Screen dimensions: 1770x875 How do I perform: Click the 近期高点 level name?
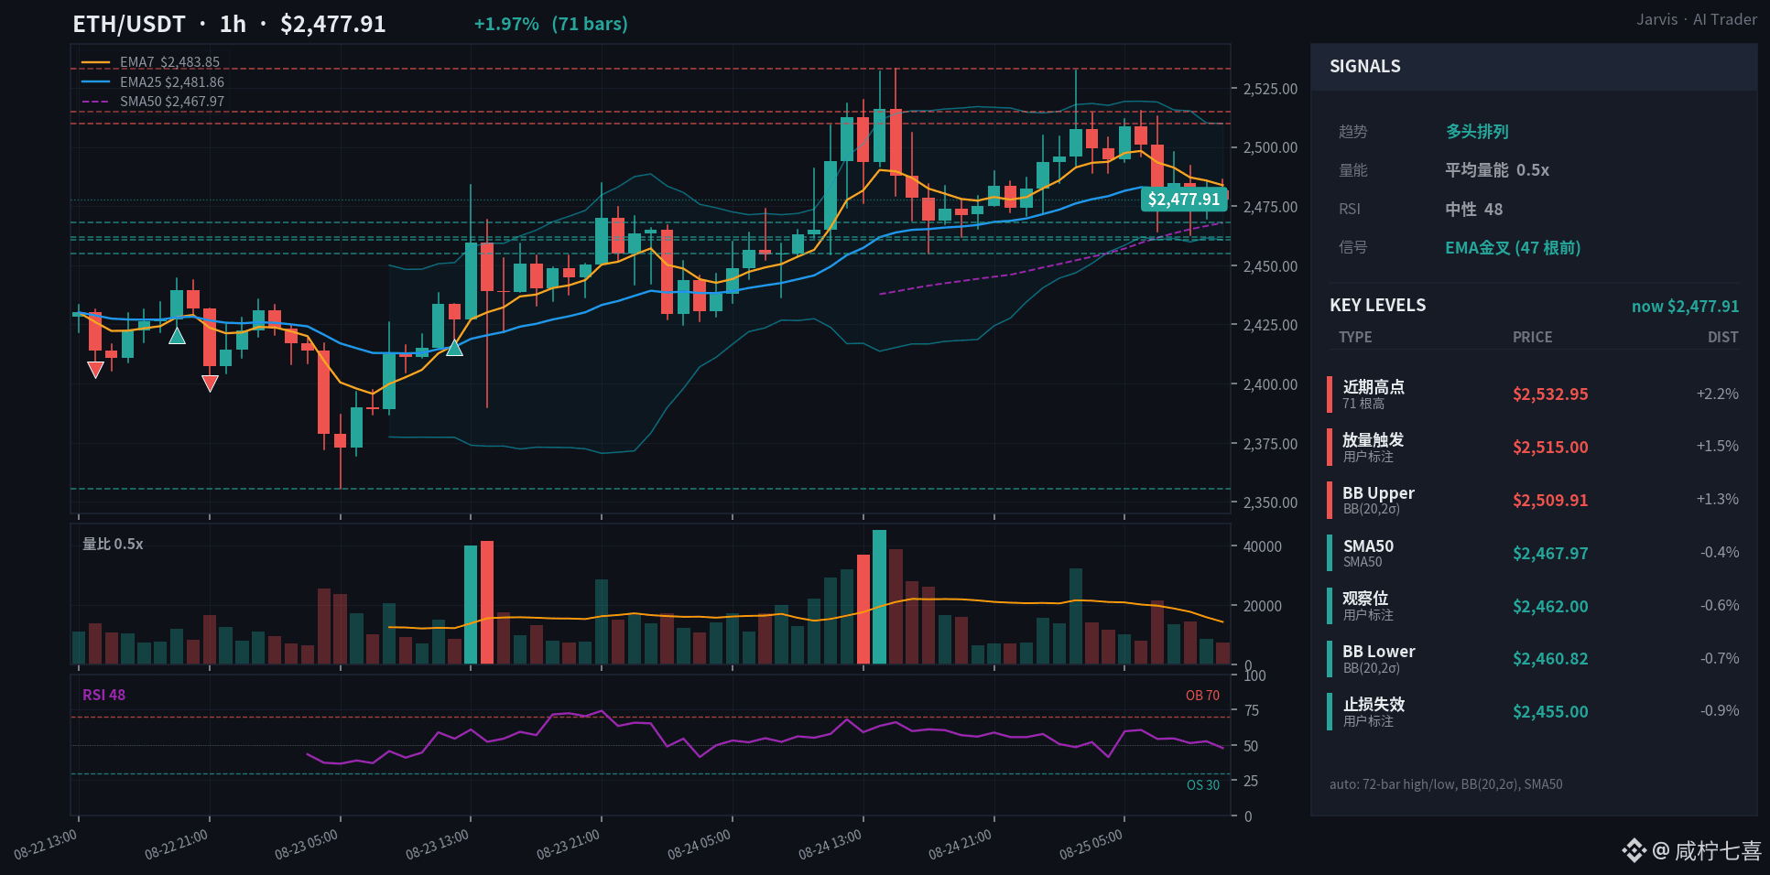[1374, 387]
